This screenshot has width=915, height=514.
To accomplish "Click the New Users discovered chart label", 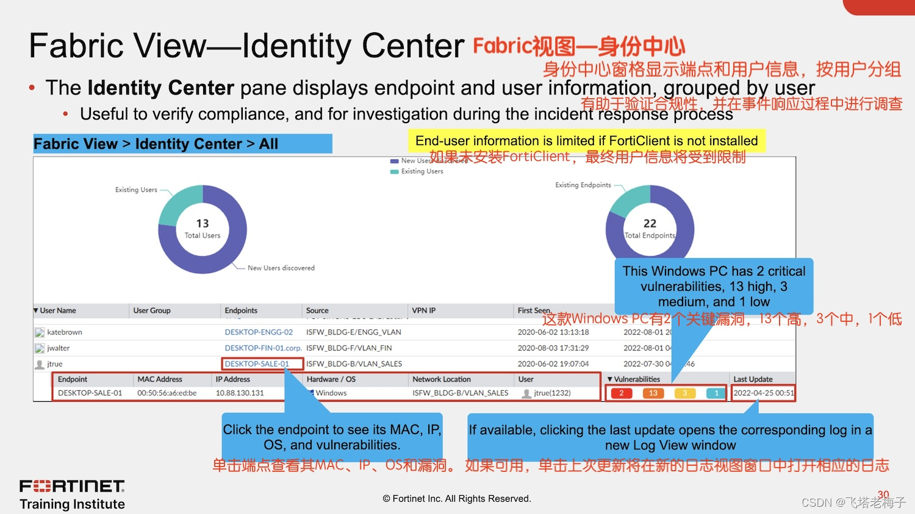I will [281, 268].
